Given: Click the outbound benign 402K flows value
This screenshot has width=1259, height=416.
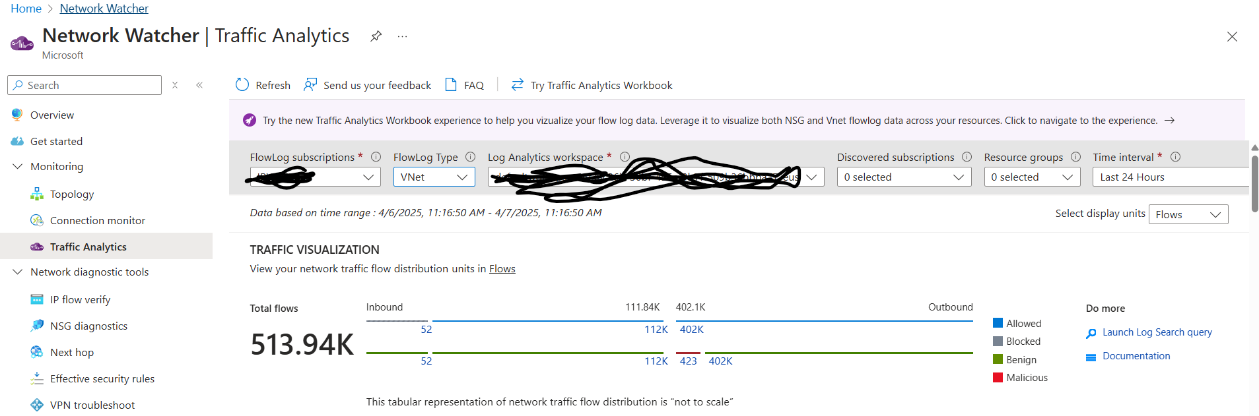Looking at the screenshot, I should (x=720, y=361).
